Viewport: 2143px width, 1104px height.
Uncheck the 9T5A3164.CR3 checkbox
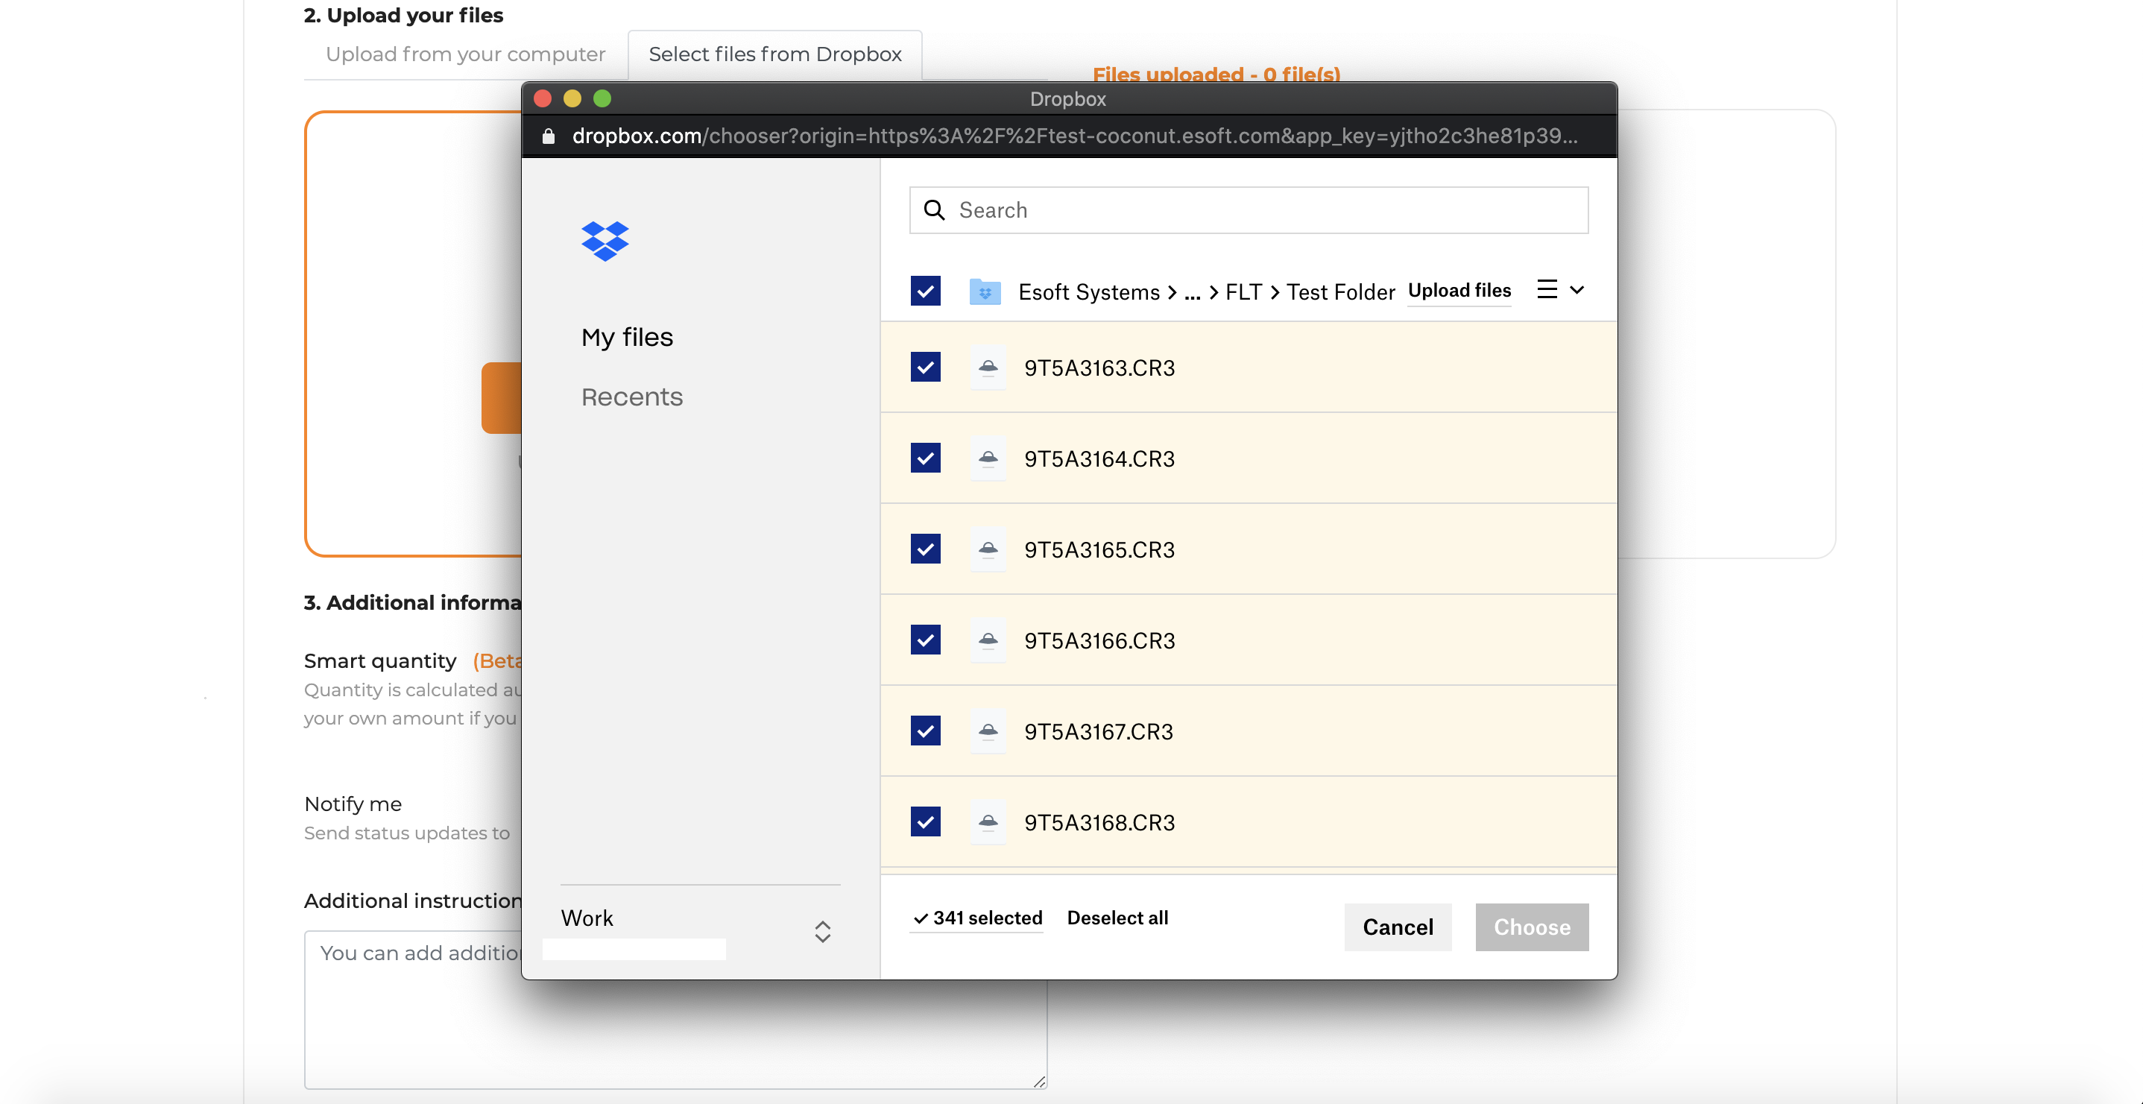tap(925, 458)
